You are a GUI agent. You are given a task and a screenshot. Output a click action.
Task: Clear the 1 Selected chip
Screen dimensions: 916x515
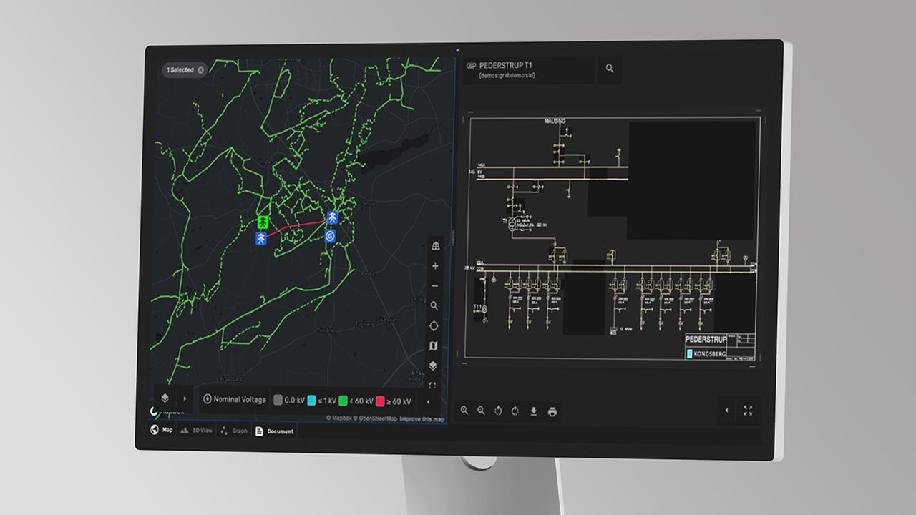[x=201, y=70]
